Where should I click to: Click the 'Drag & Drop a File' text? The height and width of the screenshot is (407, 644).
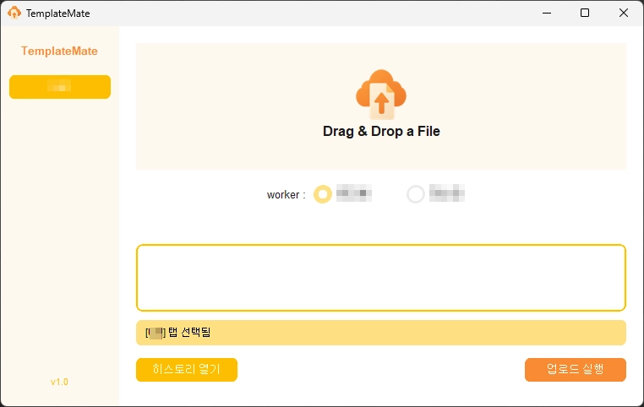(x=381, y=132)
